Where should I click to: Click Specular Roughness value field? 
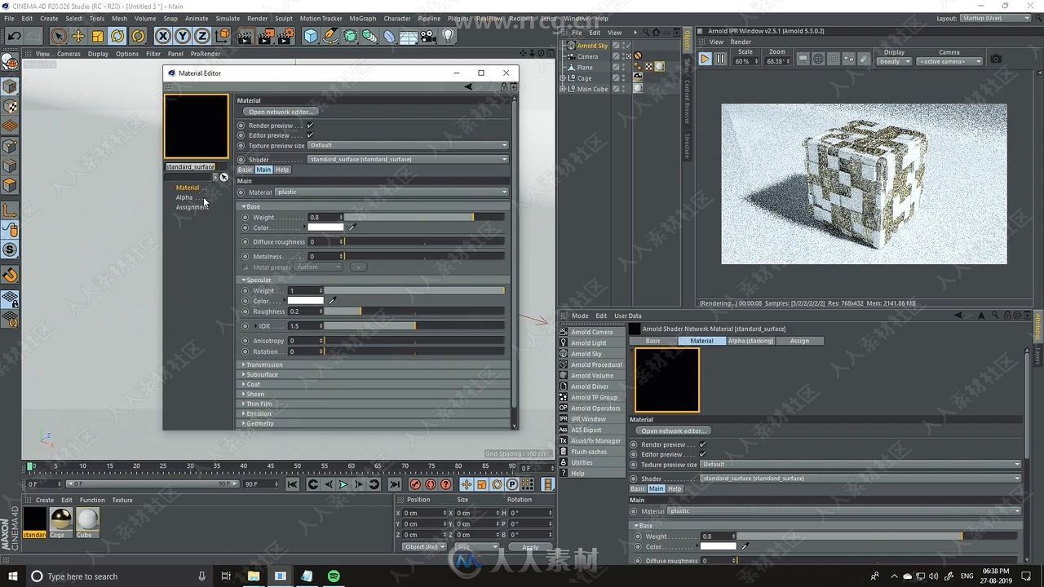[x=305, y=311]
